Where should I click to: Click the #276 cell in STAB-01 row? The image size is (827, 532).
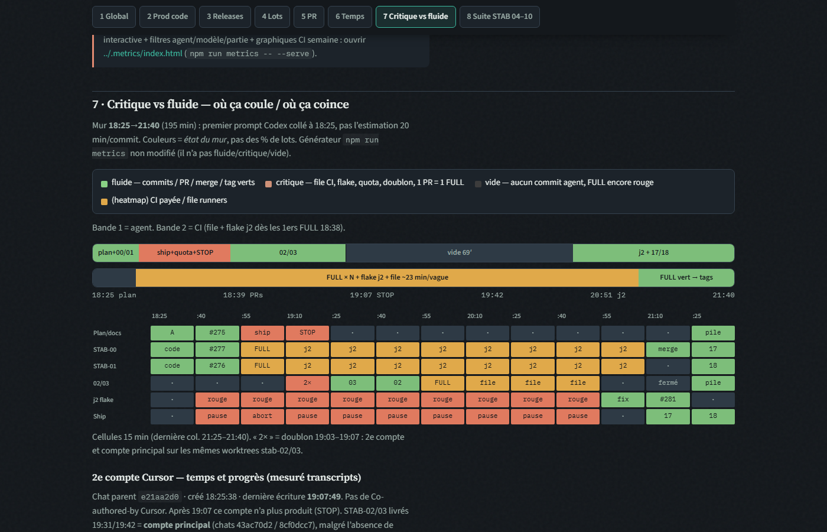217,366
